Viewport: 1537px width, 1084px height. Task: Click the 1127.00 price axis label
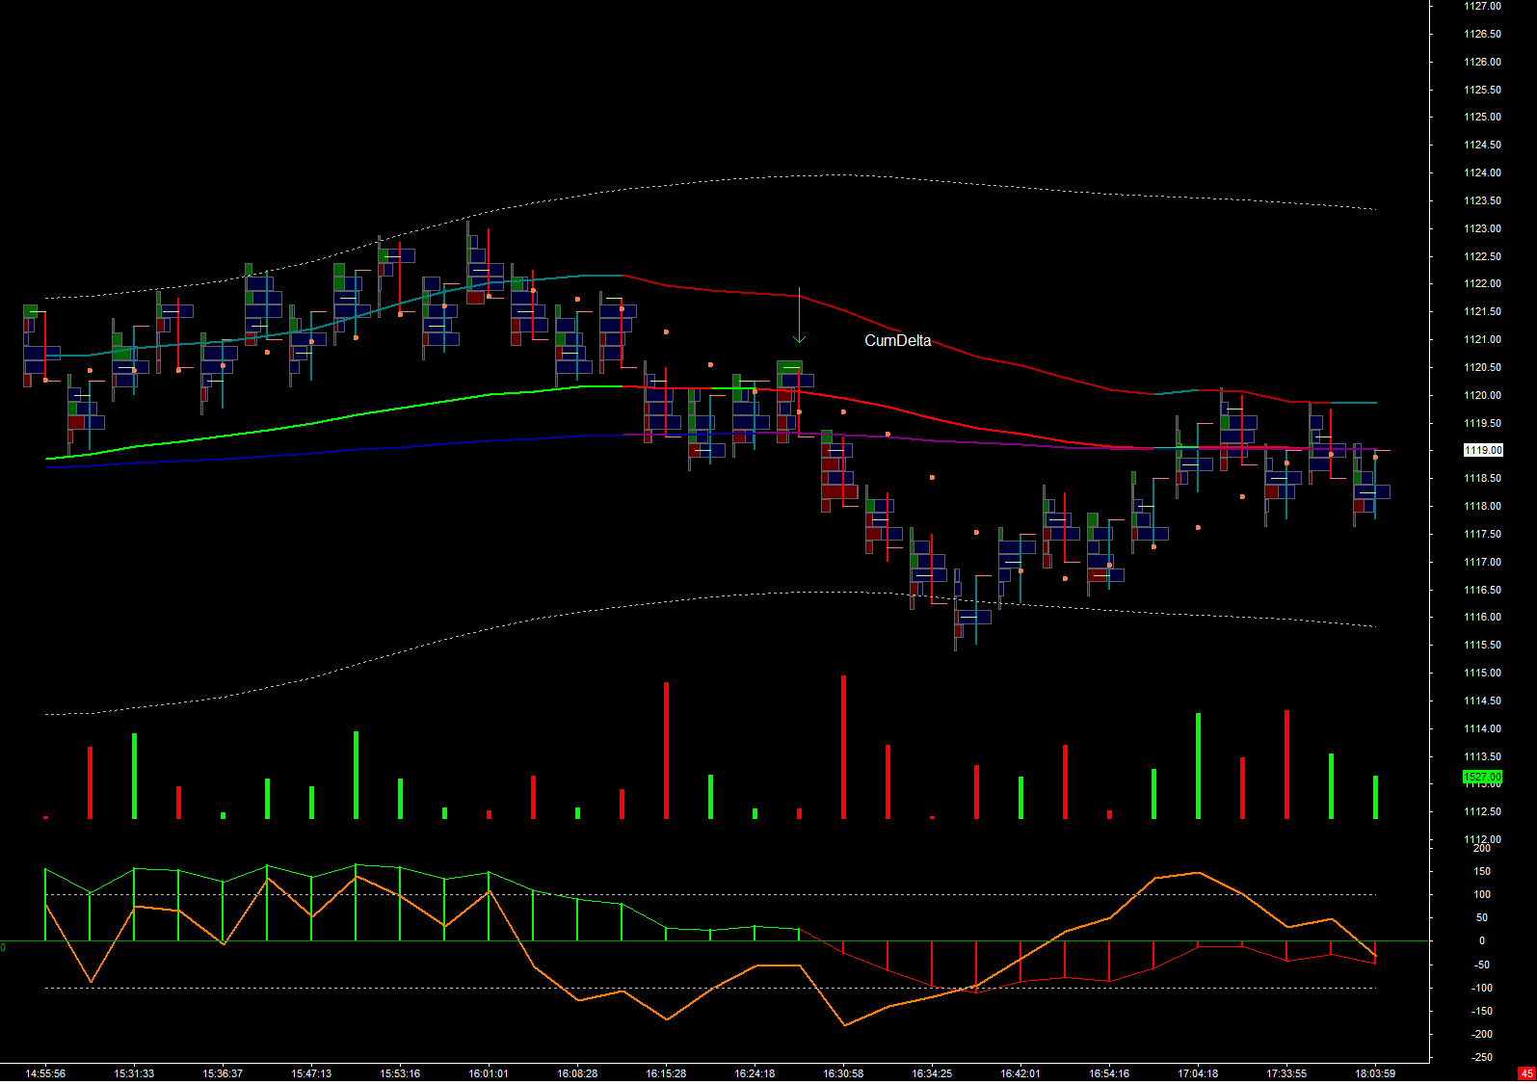1482,6
